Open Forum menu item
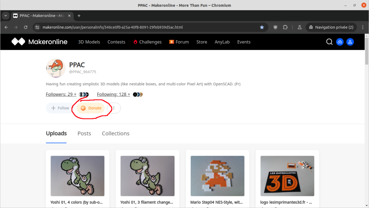The image size is (369, 208). [179, 42]
